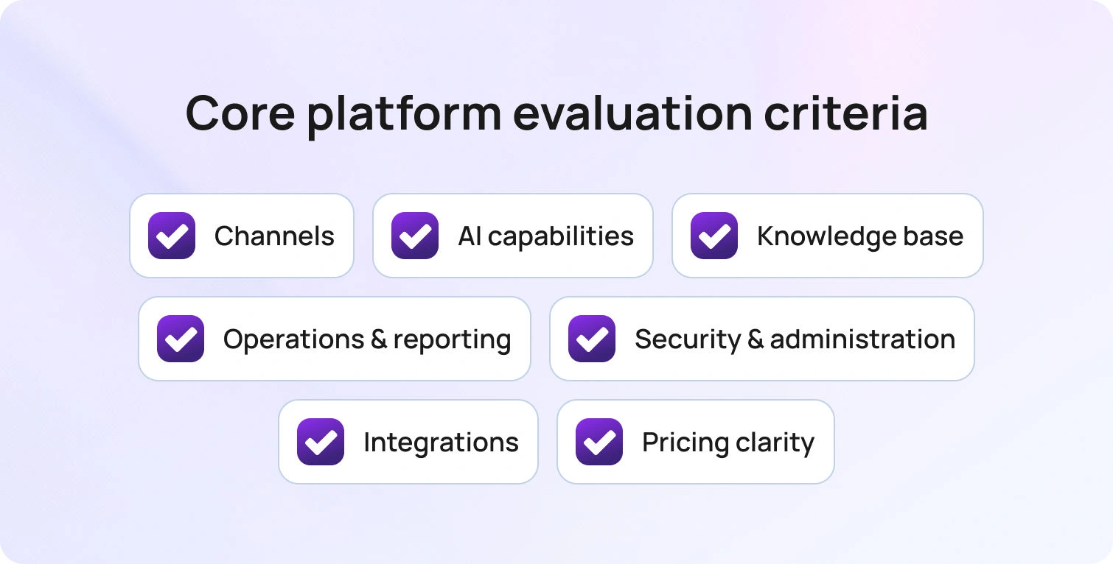This screenshot has width=1113, height=564.
Task: Click the word 'reporting' in the Operations chip
Action: coord(452,341)
